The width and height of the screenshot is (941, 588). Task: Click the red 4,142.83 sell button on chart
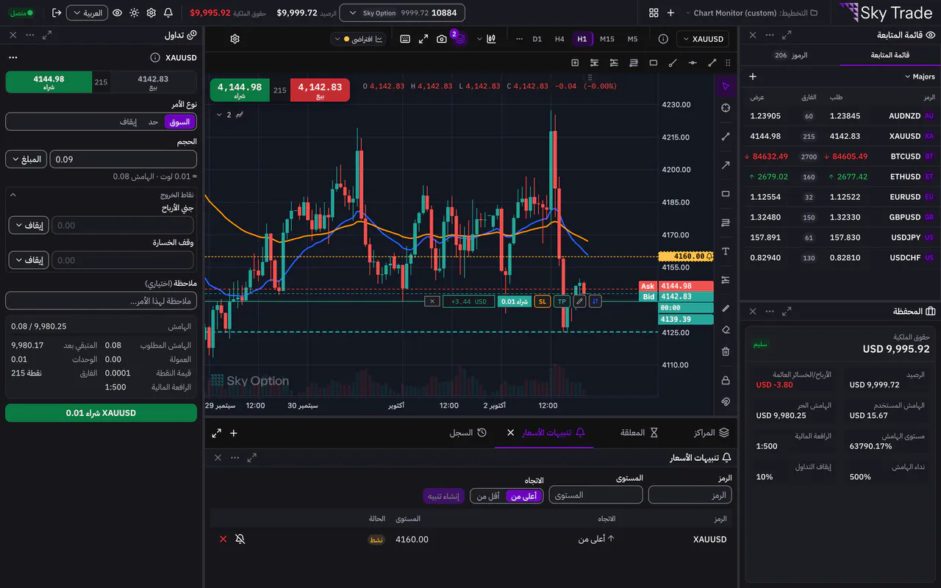click(x=321, y=90)
